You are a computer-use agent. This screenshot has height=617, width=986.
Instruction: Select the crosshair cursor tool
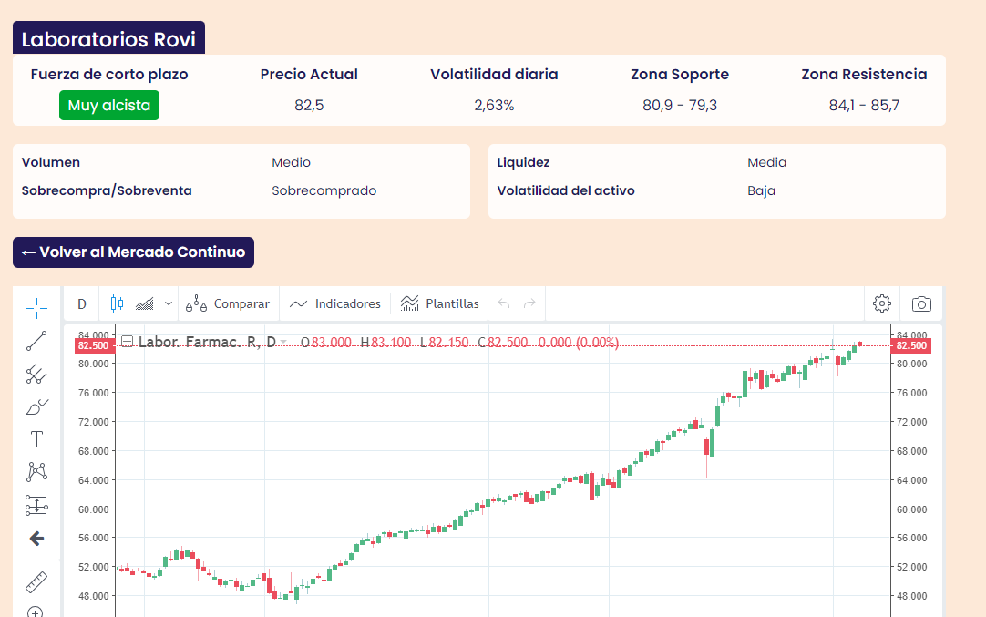click(x=36, y=308)
